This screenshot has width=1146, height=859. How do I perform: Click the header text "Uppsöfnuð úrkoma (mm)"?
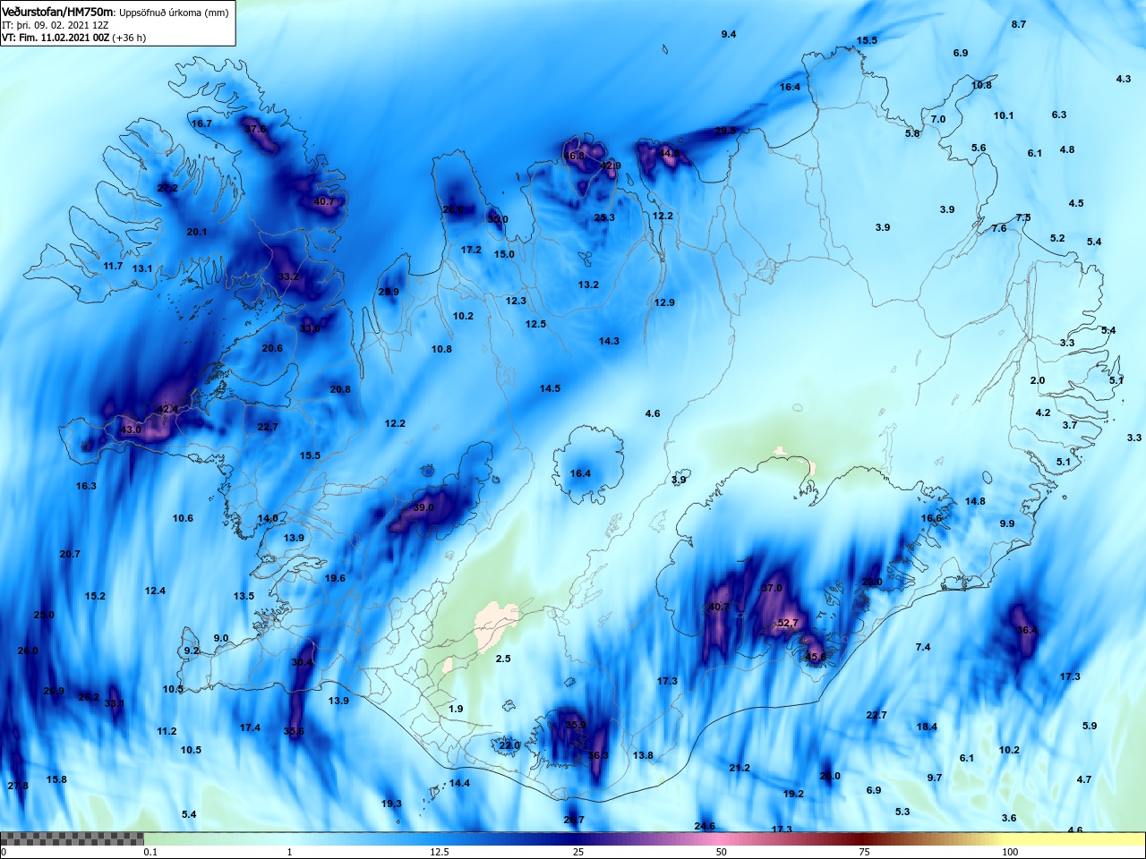(x=174, y=13)
